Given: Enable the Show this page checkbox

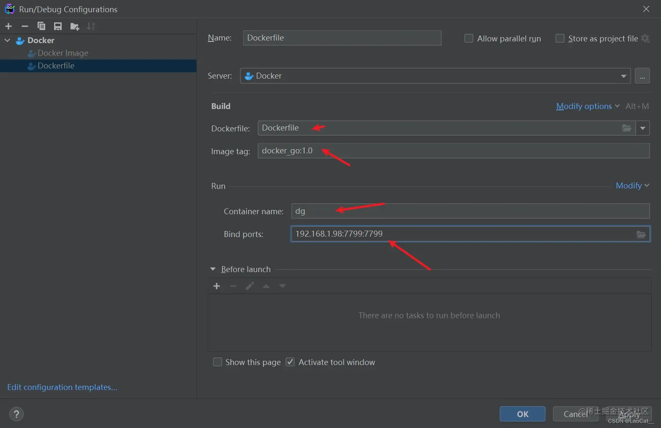Looking at the screenshot, I should point(217,362).
